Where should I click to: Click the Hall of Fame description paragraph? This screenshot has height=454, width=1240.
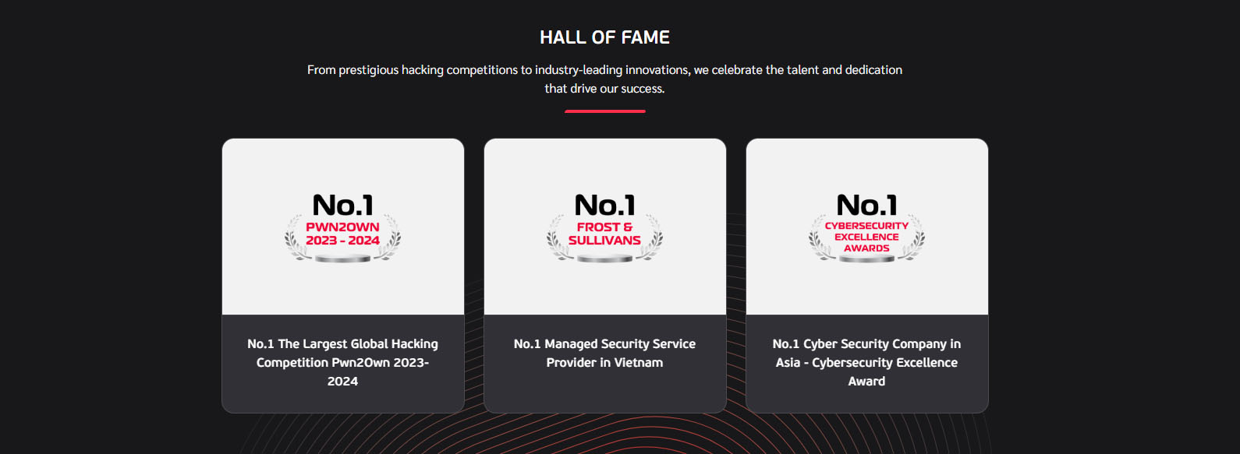click(x=605, y=79)
